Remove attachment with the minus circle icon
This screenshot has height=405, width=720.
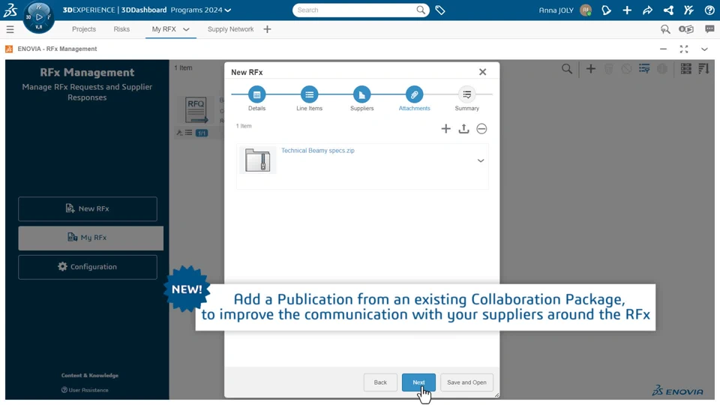pyautogui.click(x=481, y=128)
